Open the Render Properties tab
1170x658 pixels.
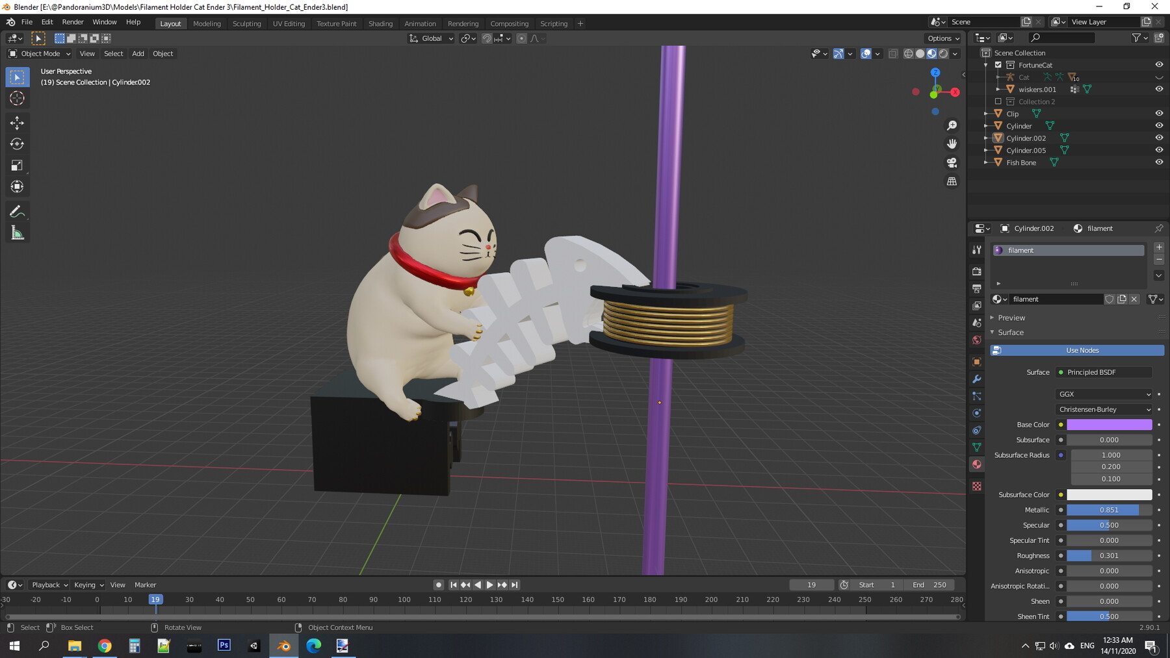pos(976,271)
